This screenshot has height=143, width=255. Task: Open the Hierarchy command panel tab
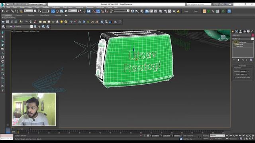point(240,31)
